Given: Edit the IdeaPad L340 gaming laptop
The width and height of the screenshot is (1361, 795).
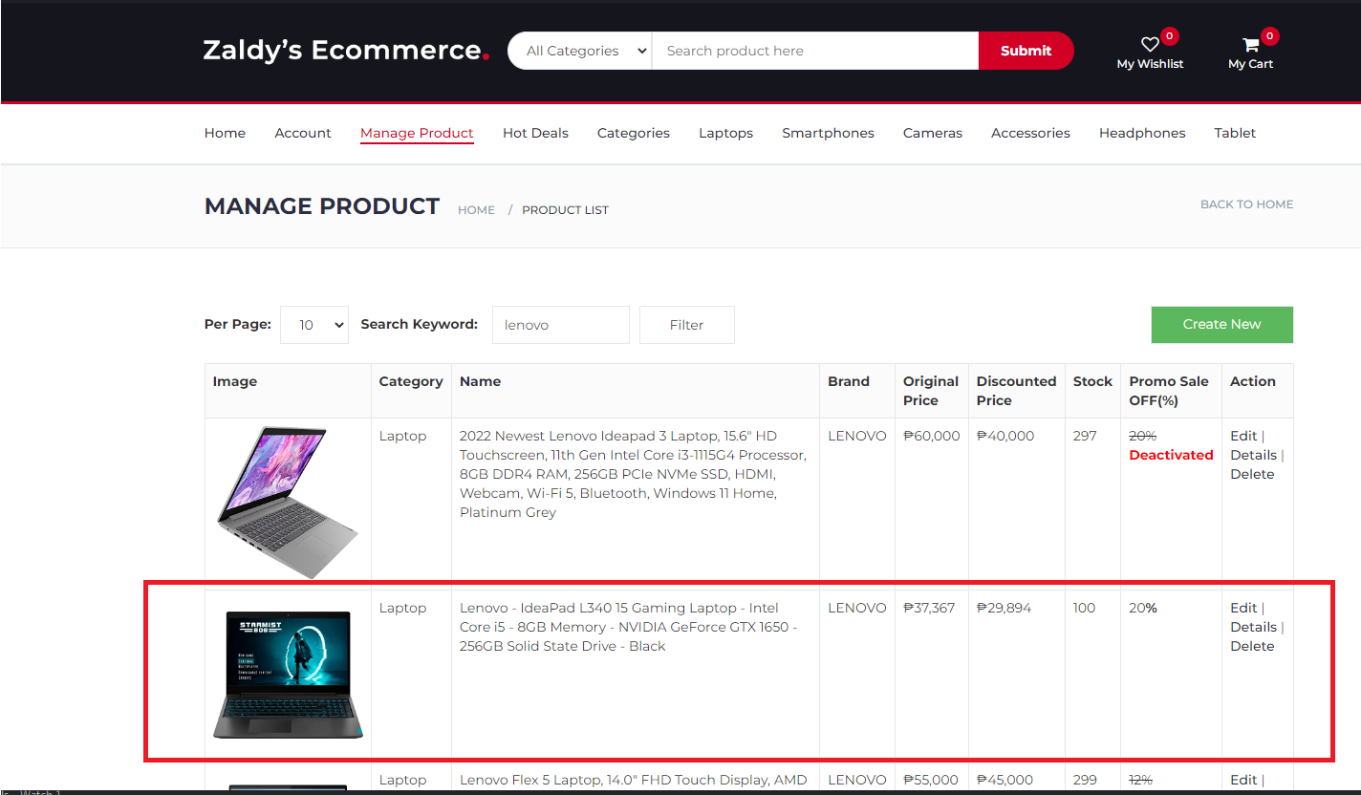Looking at the screenshot, I should pos(1243,607).
